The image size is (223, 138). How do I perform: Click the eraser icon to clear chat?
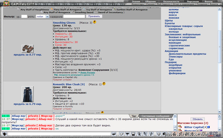tap(122, 134)
